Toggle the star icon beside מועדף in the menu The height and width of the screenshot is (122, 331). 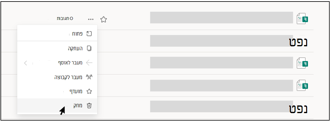pyautogui.click(x=89, y=91)
